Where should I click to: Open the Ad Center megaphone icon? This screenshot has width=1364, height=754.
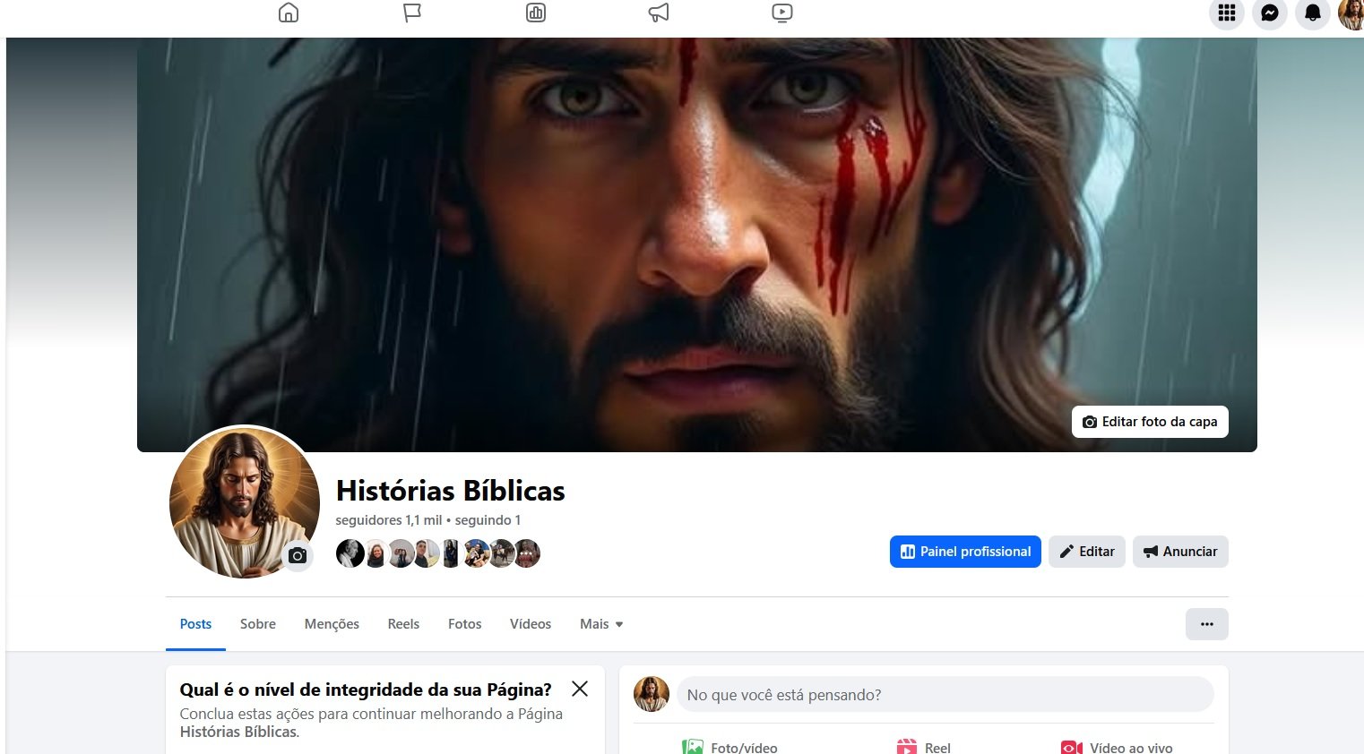coord(659,13)
